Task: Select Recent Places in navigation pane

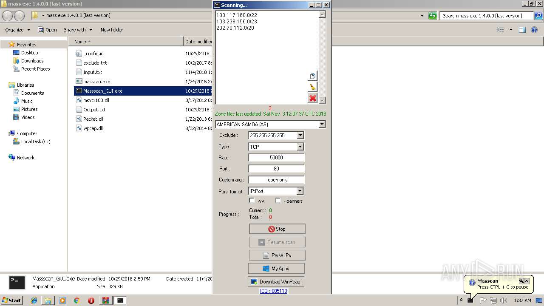Action: click(x=31, y=69)
